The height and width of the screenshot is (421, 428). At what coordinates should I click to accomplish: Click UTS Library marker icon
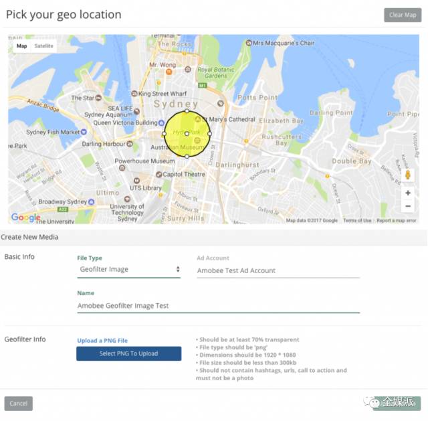coord(136,181)
